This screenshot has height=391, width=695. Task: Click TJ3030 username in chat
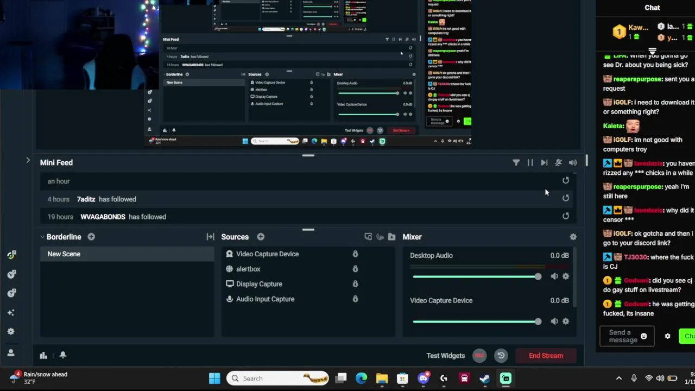pos(635,257)
